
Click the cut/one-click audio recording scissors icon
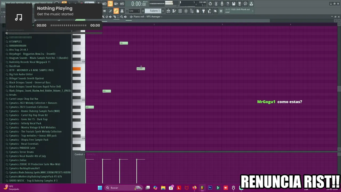[x=216, y=4]
